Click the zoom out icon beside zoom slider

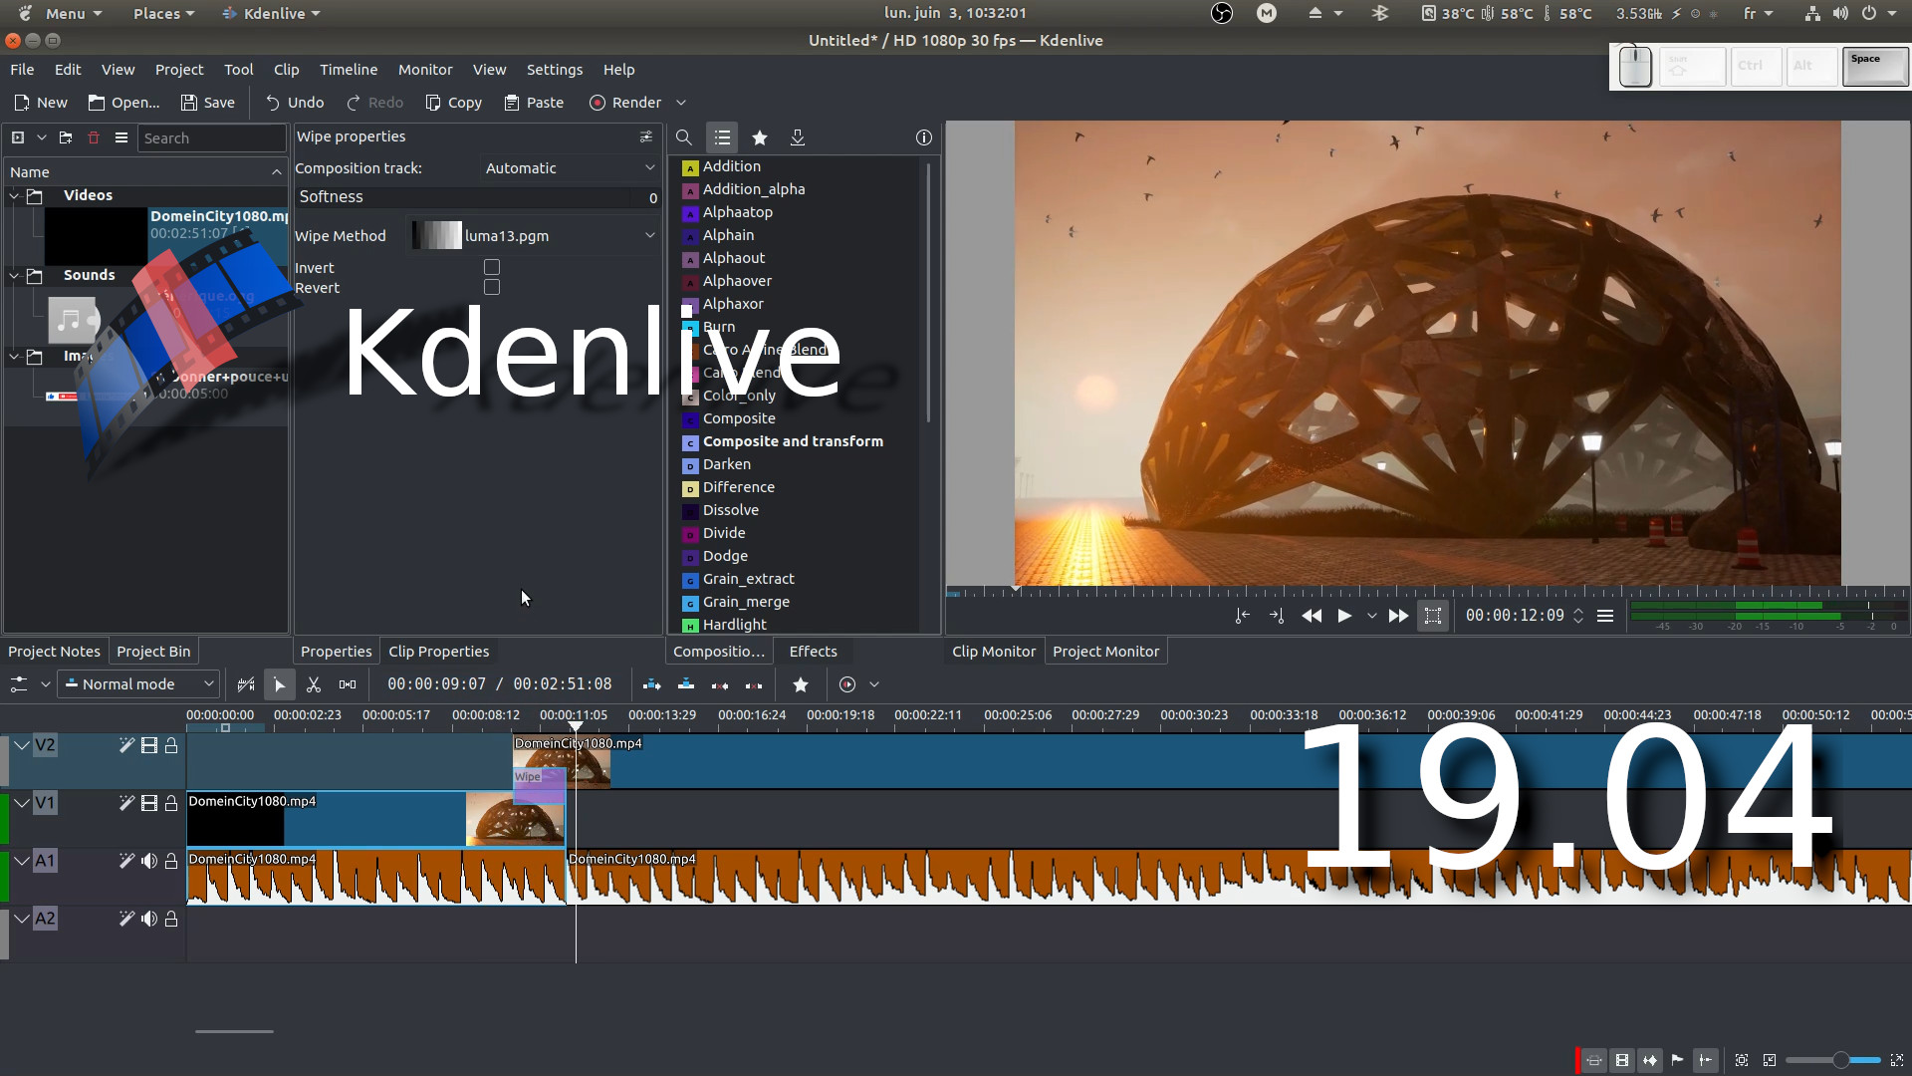tap(1770, 1060)
